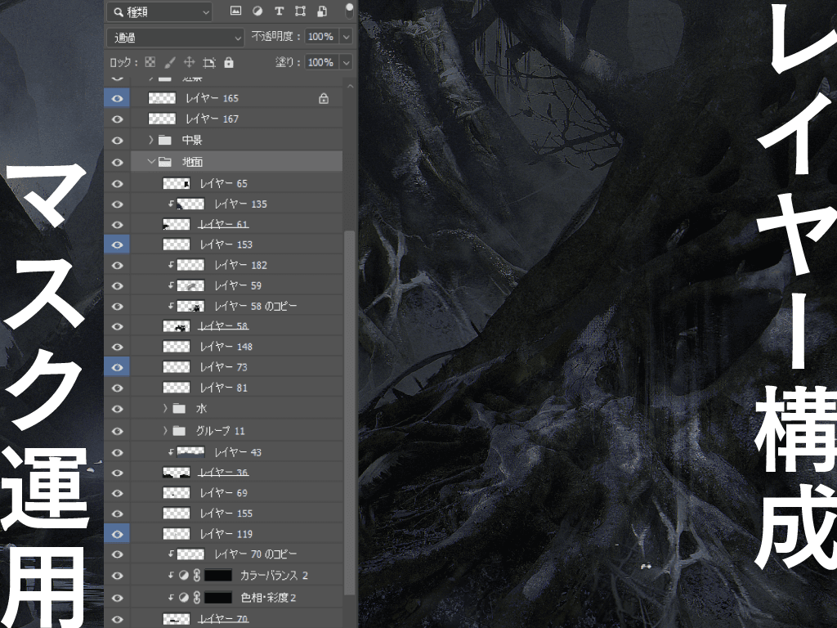The width and height of the screenshot is (837, 628).
Task: Toggle the layer filter on/off switch
Action: pos(349,11)
